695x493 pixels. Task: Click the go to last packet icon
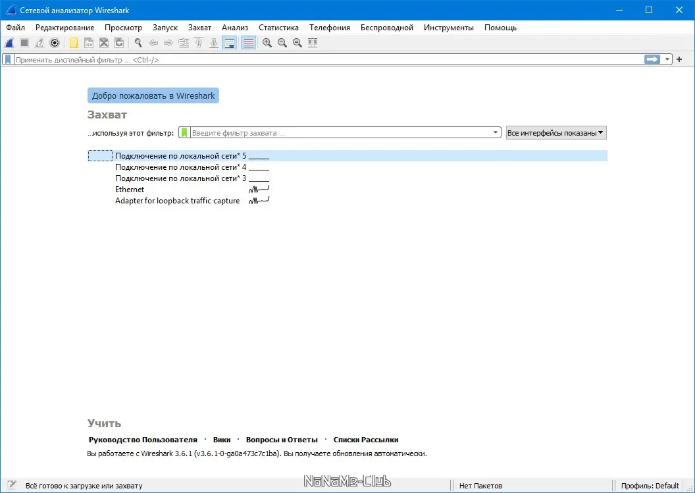coord(214,43)
